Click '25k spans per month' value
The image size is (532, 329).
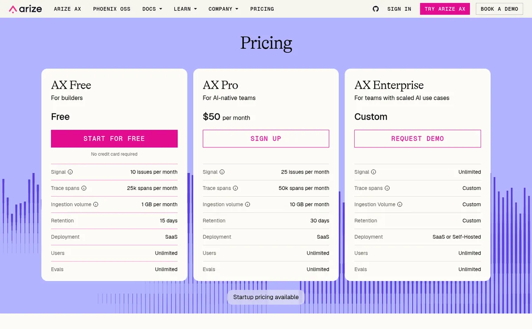point(152,188)
